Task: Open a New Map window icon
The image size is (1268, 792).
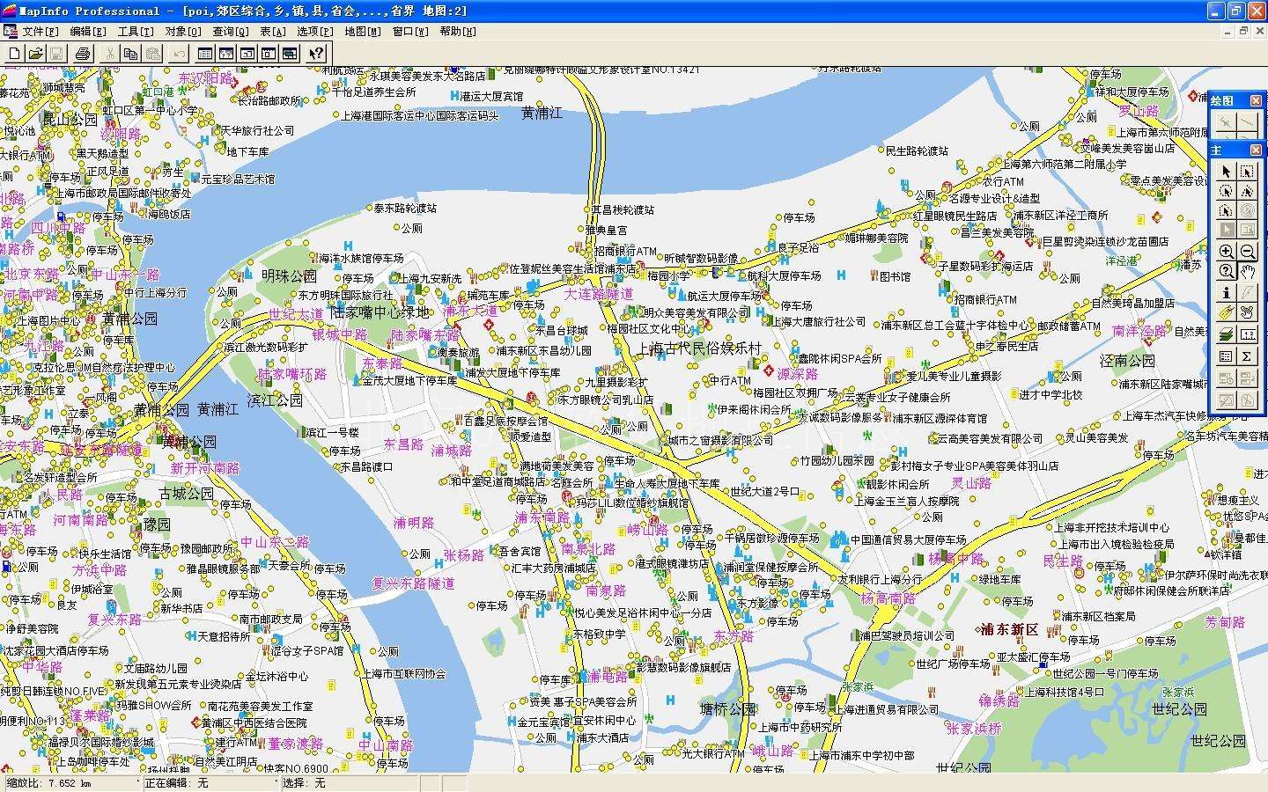Action: [226, 54]
